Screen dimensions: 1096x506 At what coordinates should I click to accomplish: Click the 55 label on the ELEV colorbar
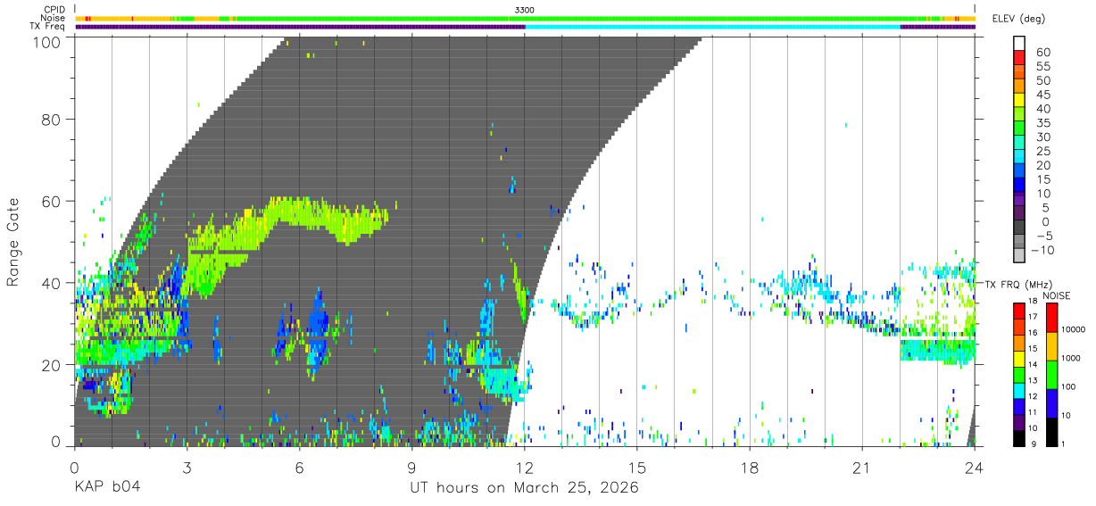1042,66
